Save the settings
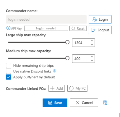This screenshot has width=120, height=117. (55, 103)
